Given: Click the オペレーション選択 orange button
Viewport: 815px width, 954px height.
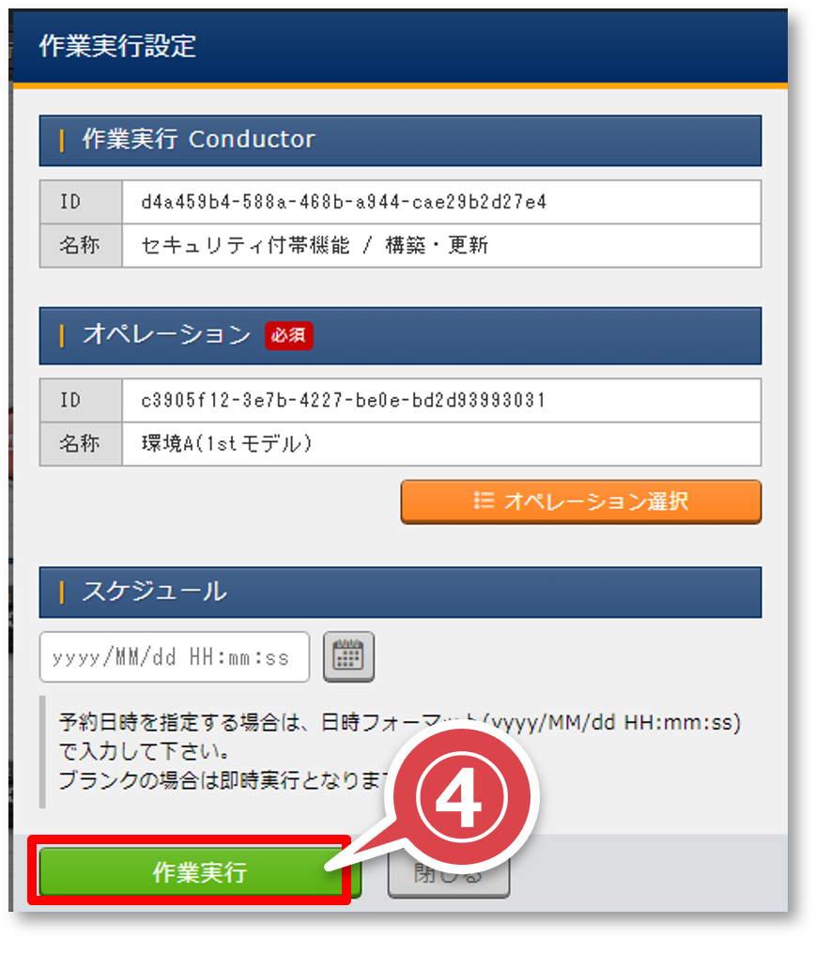Looking at the screenshot, I should [581, 501].
